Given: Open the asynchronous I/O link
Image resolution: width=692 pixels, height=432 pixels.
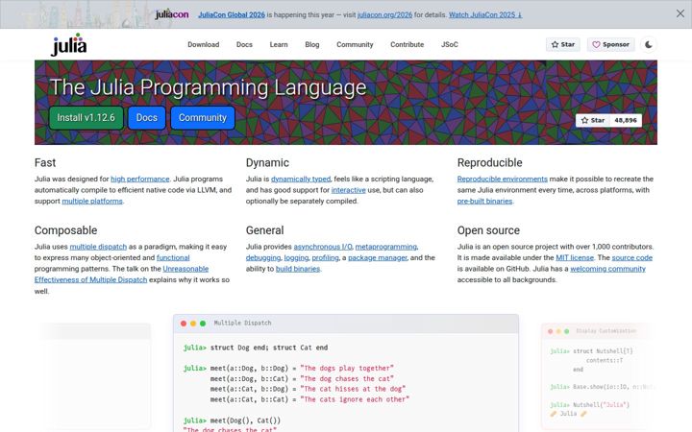Looking at the screenshot, I should coord(323,247).
